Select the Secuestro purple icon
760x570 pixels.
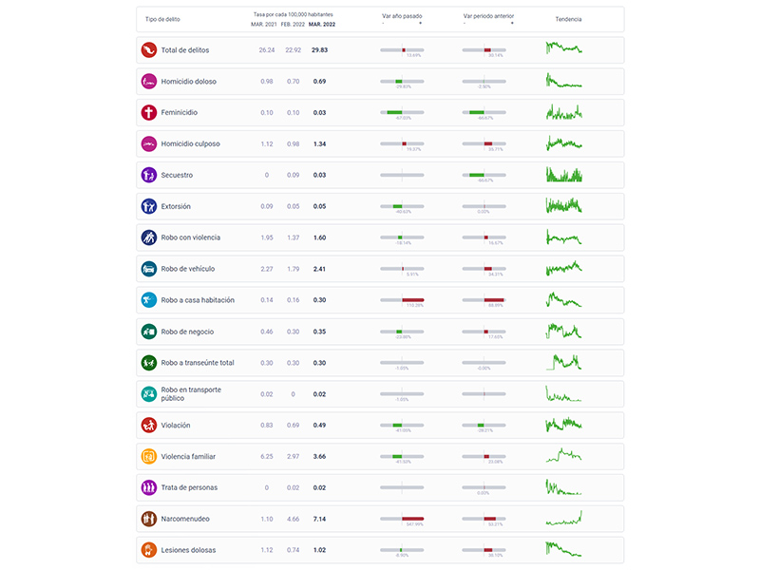149,175
